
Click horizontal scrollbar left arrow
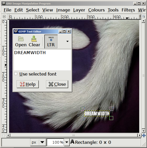(8, 135)
